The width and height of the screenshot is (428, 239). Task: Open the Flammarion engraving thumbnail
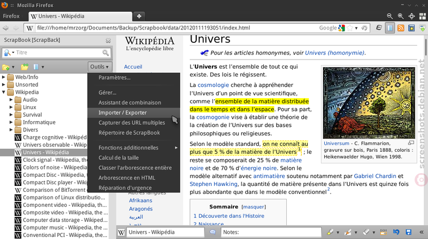(369, 103)
